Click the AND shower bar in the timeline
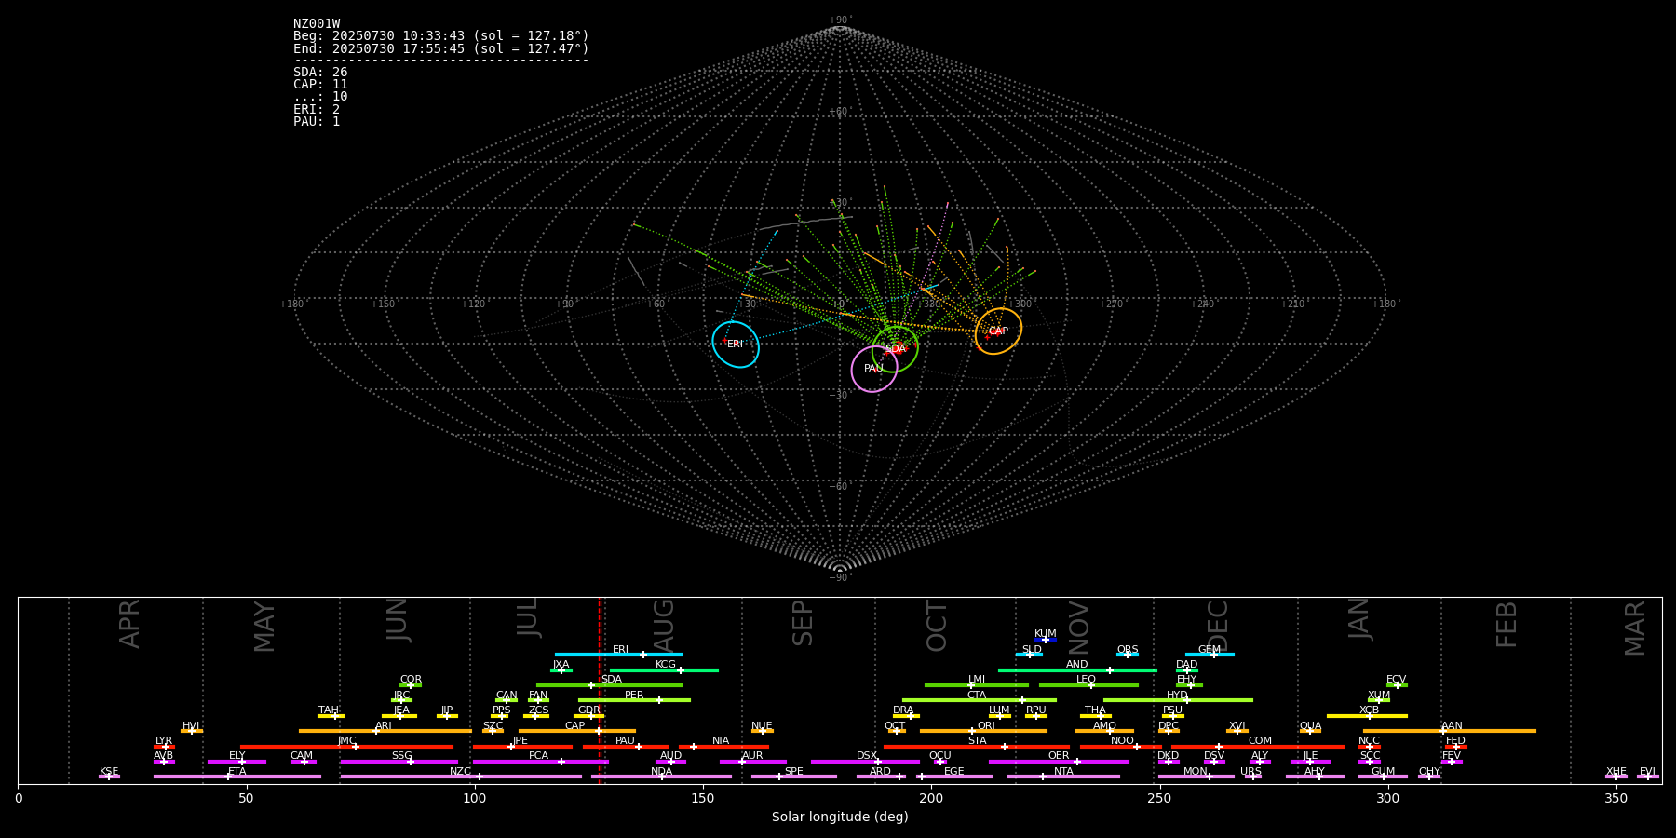1676x838 pixels. [1077, 670]
